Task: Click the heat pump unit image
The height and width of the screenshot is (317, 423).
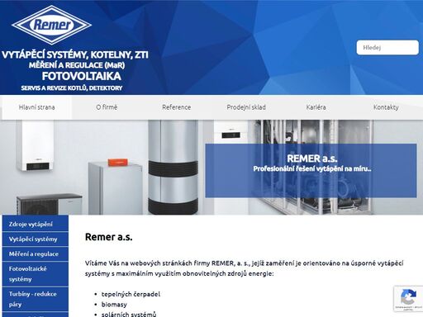Action: click(50, 205)
